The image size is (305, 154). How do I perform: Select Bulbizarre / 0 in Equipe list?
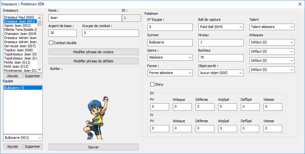click(x=23, y=88)
